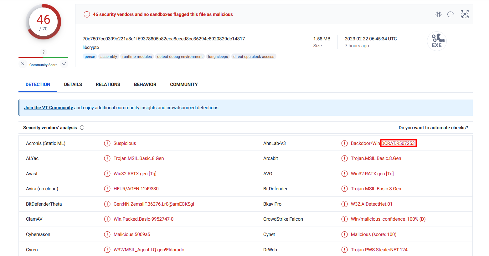This screenshot has width=489, height=256.
Task: Open the COMMUNITY tab
Action: pyautogui.click(x=184, y=84)
